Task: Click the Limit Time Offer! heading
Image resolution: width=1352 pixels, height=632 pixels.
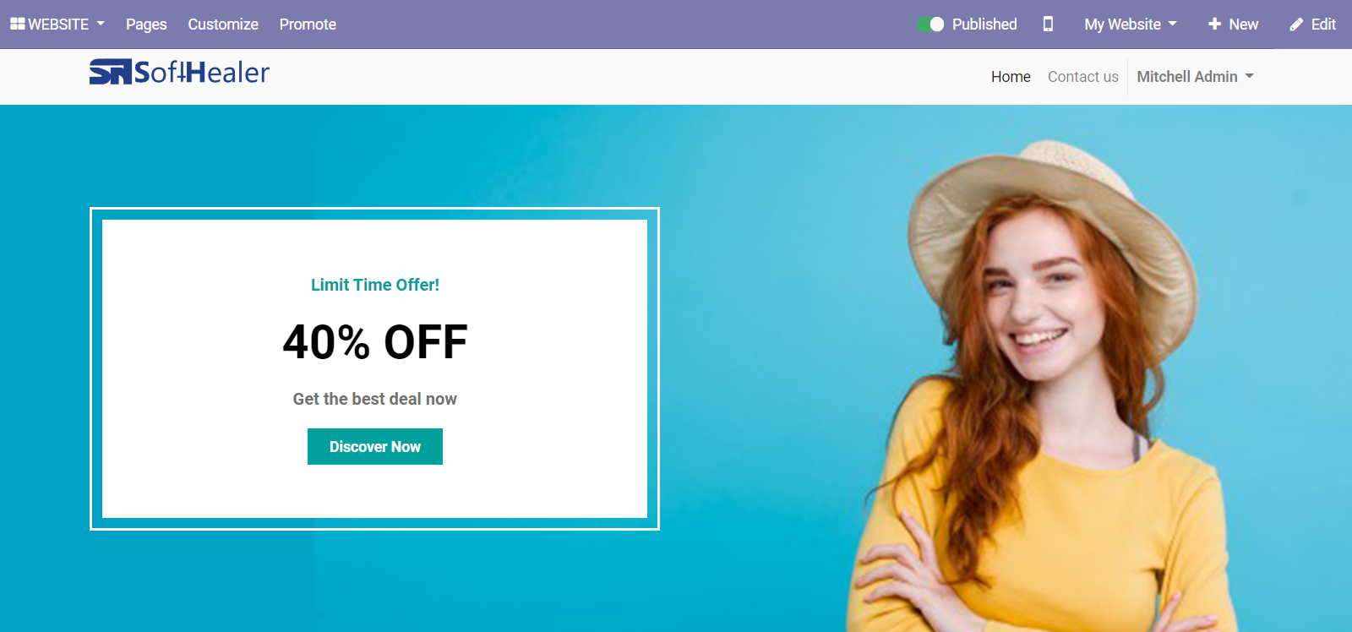Action: (375, 286)
